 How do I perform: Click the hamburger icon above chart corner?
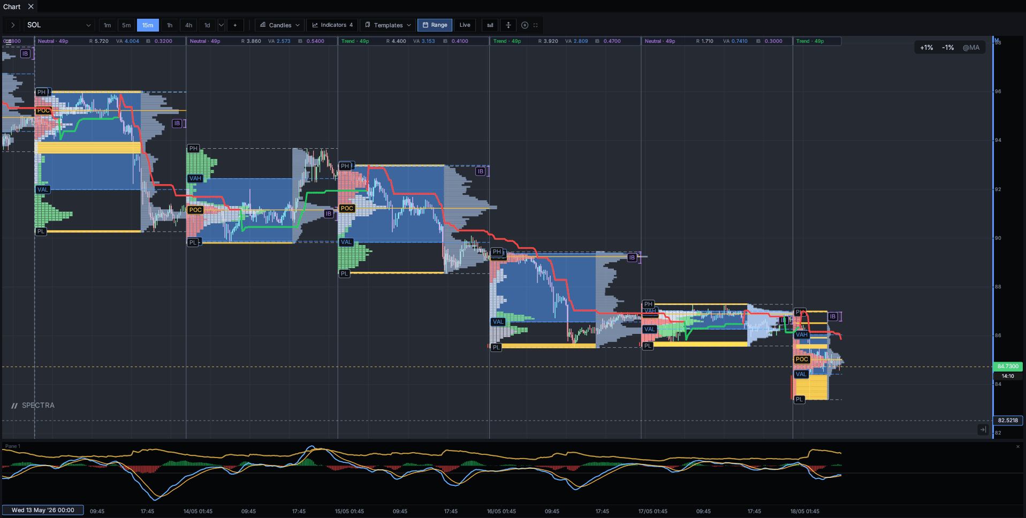(x=7, y=41)
